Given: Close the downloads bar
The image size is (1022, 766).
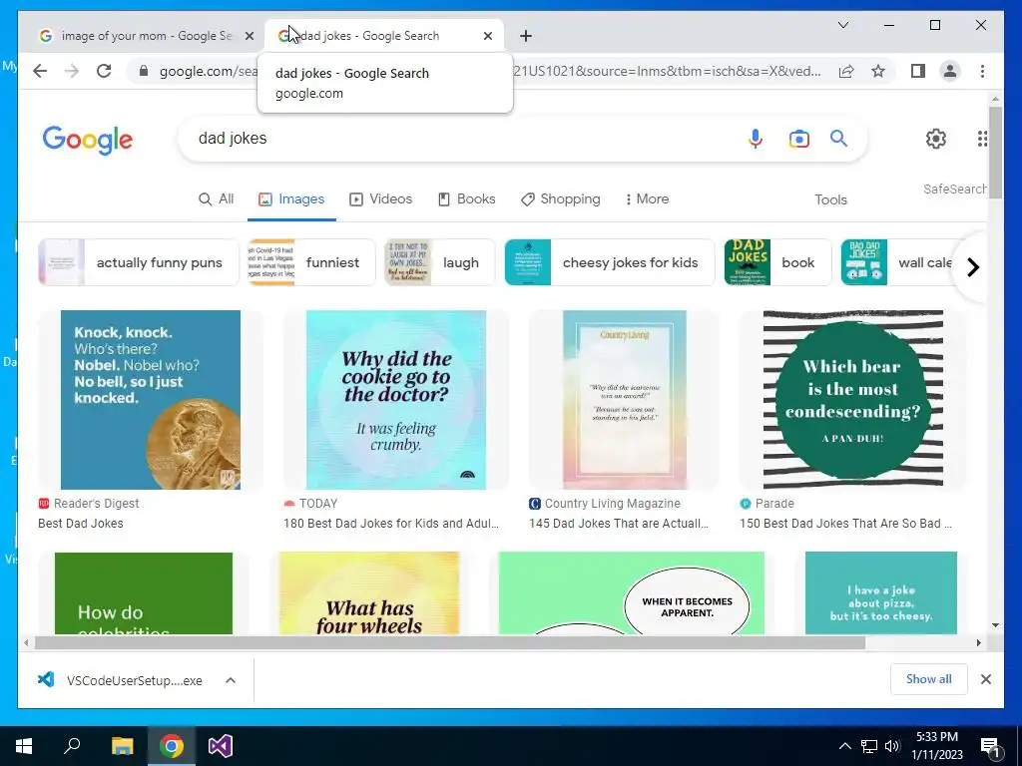Looking at the screenshot, I should [985, 679].
